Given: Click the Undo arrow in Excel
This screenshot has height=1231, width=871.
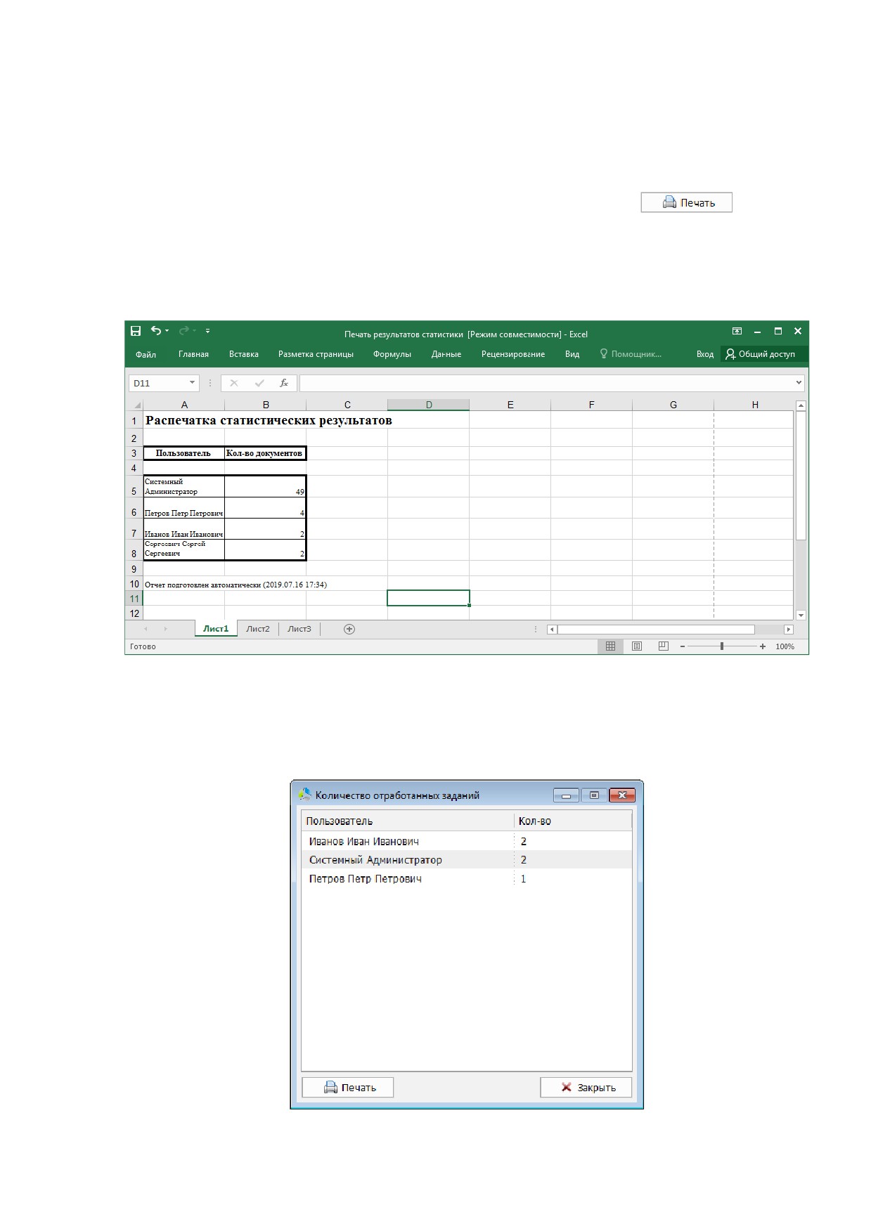Looking at the screenshot, I should (x=156, y=331).
